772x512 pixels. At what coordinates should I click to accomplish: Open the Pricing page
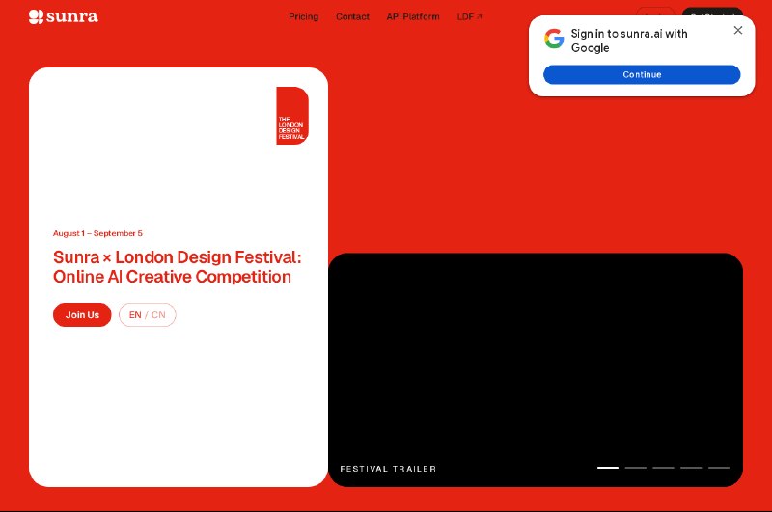(303, 16)
